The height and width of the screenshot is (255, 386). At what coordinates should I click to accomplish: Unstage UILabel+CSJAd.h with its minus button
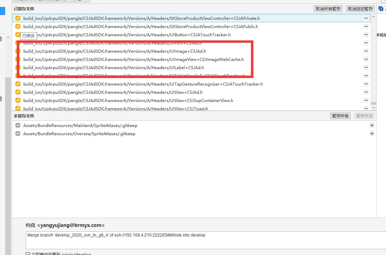(366, 67)
